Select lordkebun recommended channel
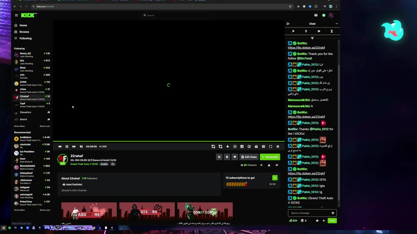The width and height of the screenshot is (417, 234). pyautogui.click(x=32, y=138)
